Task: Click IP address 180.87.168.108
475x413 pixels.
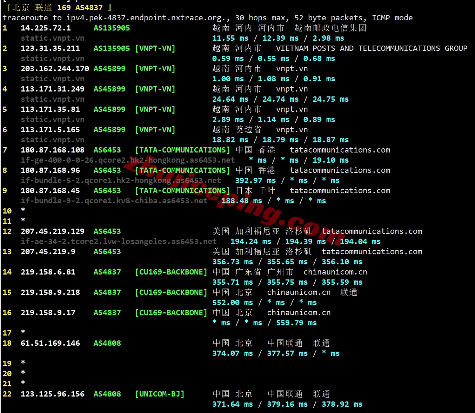Action: 53,150
